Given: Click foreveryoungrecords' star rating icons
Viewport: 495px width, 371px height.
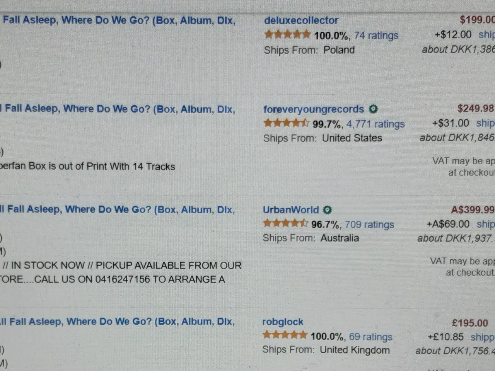Looking at the screenshot, I should (x=286, y=123).
